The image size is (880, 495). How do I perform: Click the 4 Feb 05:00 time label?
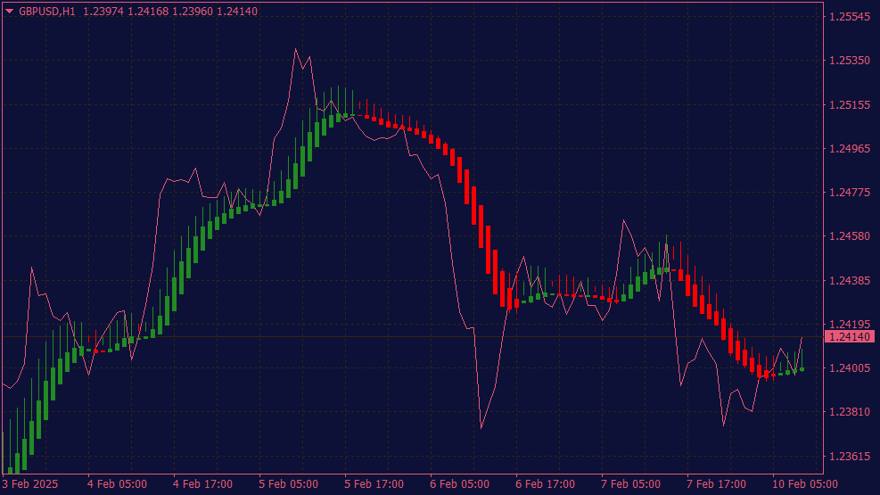click(x=118, y=483)
